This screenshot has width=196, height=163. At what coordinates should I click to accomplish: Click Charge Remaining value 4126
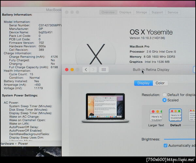click(54, 57)
